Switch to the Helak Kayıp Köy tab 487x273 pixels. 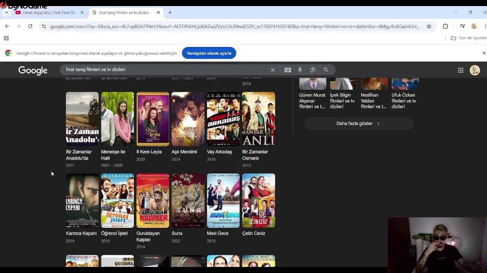click(x=49, y=13)
